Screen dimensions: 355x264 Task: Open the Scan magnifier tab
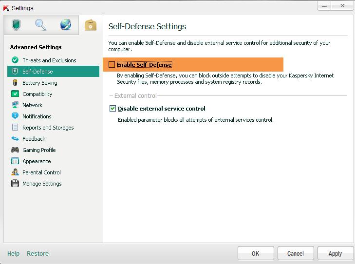coord(41,25)
